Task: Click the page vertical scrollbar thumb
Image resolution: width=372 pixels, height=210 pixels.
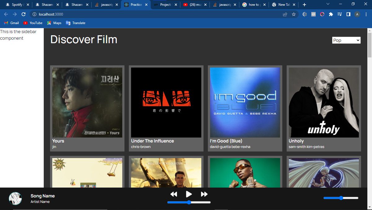Action: click(370, 45)
